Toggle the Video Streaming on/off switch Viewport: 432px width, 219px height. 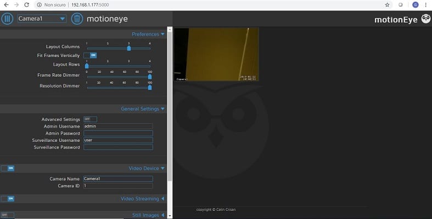coord(8,198)
